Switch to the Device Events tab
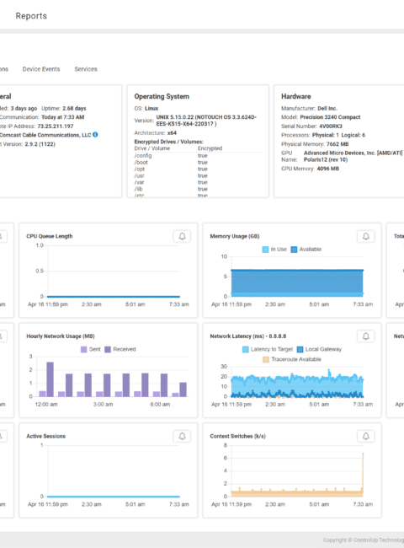The image size is (404, 548). pos(41,69)
